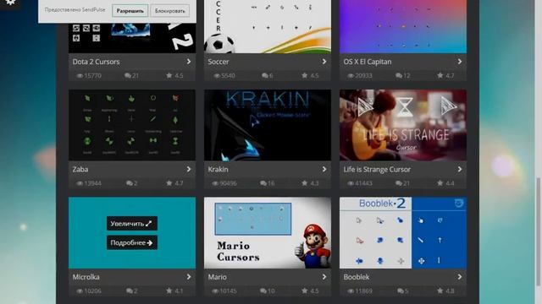This screenshot has height=304, width=542.
Task: Open the settings gear icon
Action: tap(10, 2)
